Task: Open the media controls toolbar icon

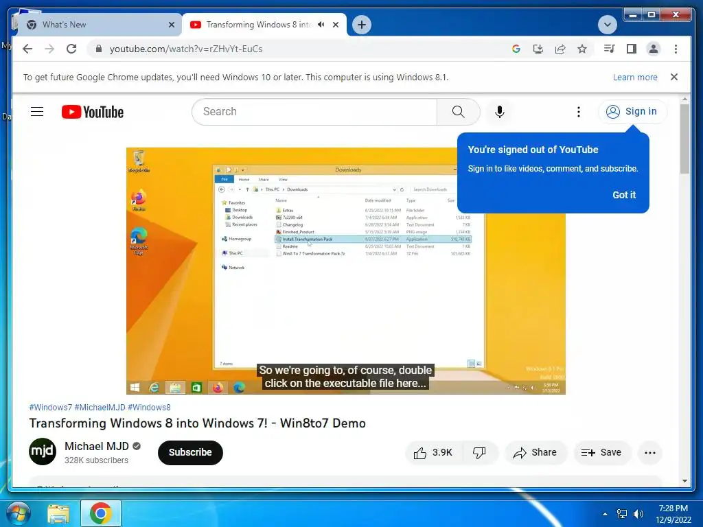Action: pyautogui.click(x=610, y=49)
